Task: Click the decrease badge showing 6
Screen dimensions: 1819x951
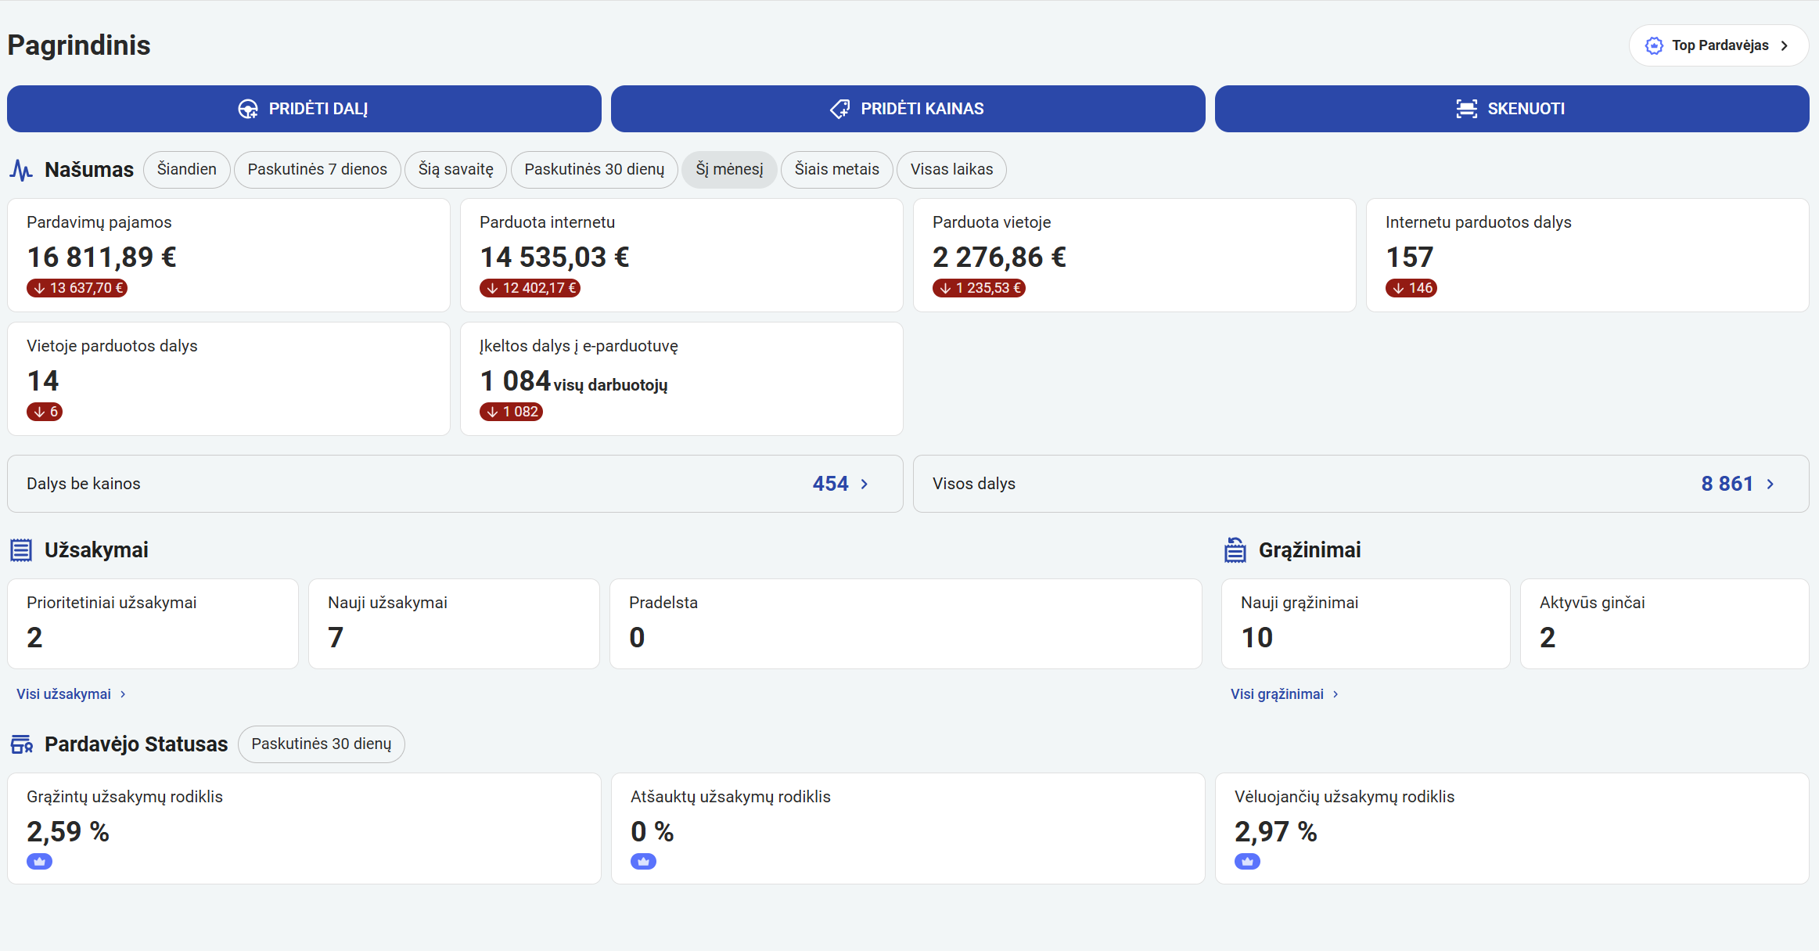Action: 45,412
